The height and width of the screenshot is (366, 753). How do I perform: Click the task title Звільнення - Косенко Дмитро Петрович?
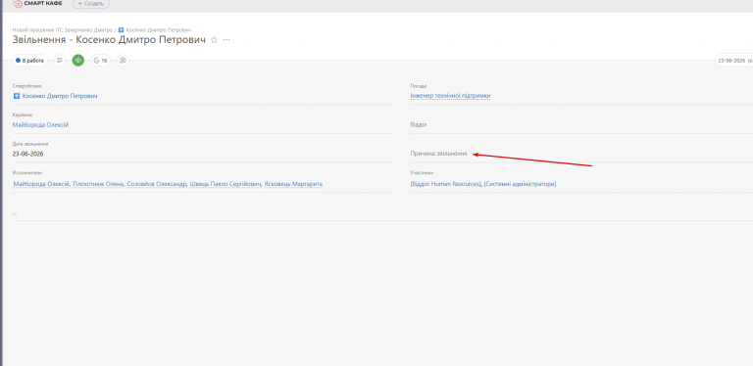(x=109, y=40)
